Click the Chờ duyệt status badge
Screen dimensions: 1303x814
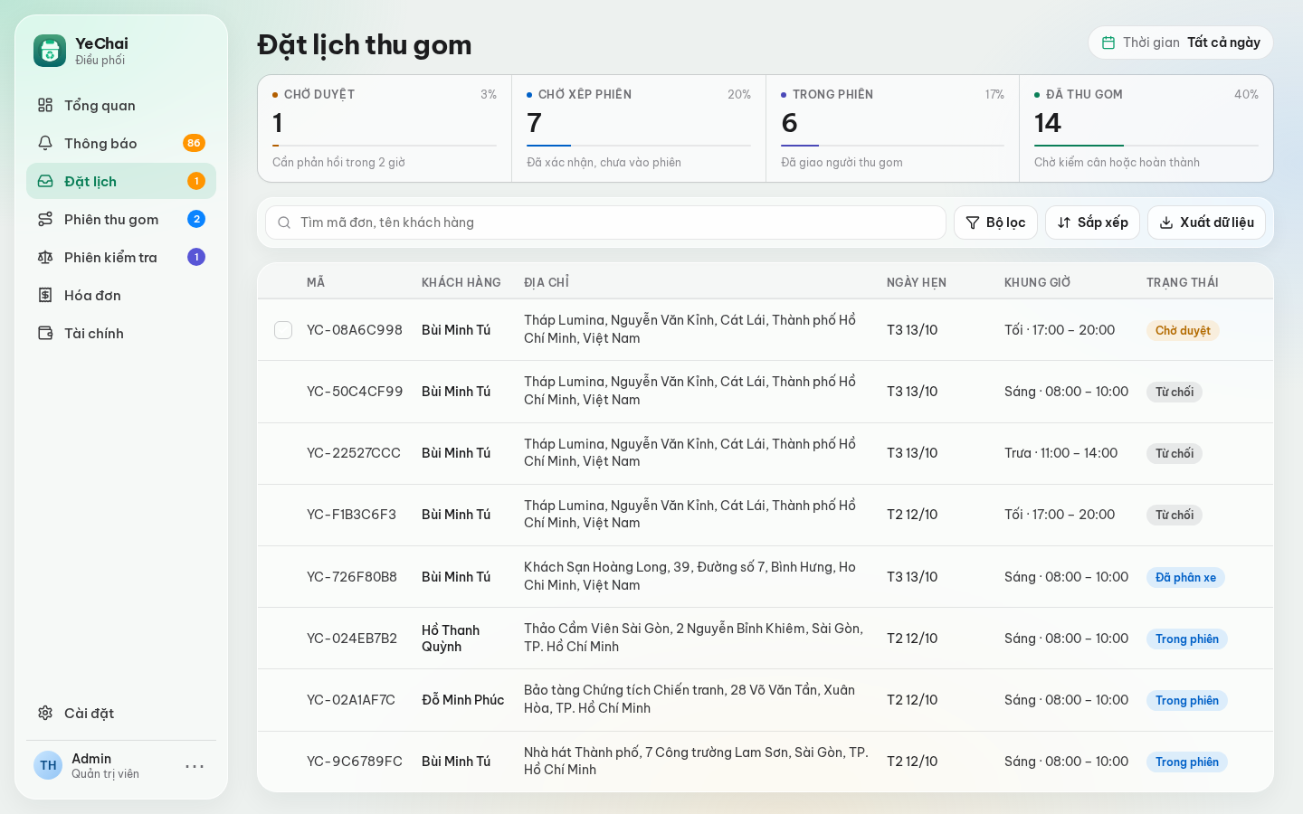1183,330
